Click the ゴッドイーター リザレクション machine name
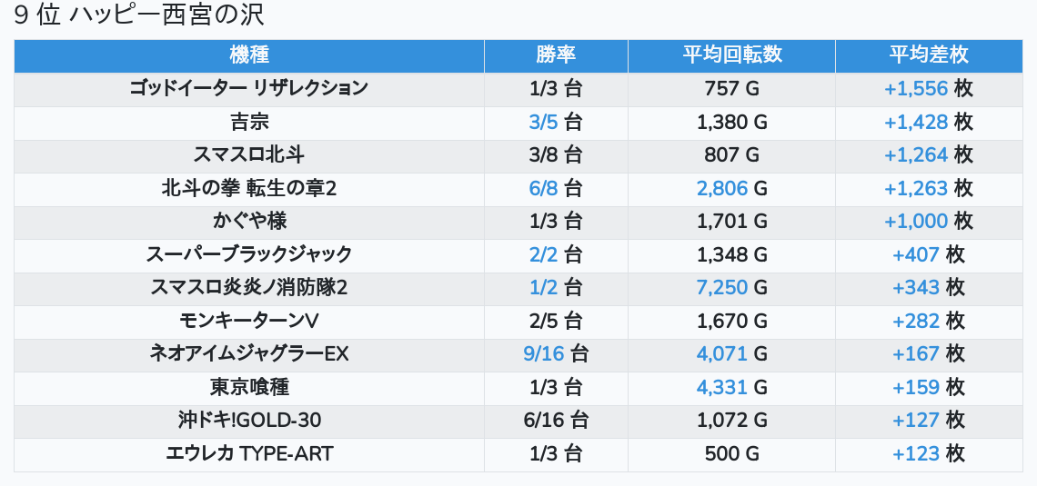Image resolution: width=1037 pixels, height=486 pixels. [249, 89]
